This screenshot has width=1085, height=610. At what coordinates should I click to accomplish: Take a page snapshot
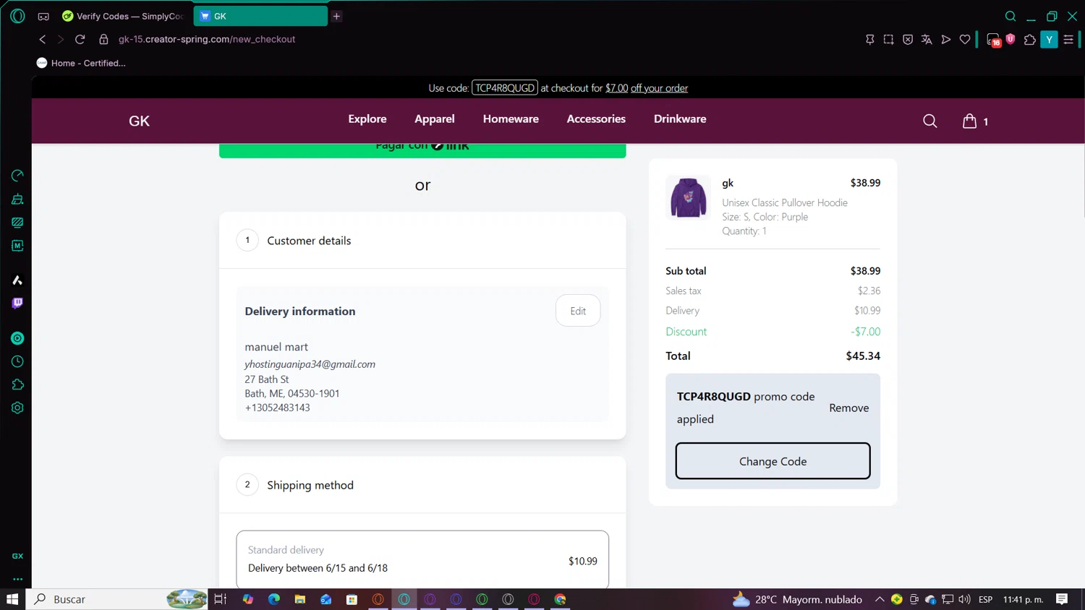(889, 40)
